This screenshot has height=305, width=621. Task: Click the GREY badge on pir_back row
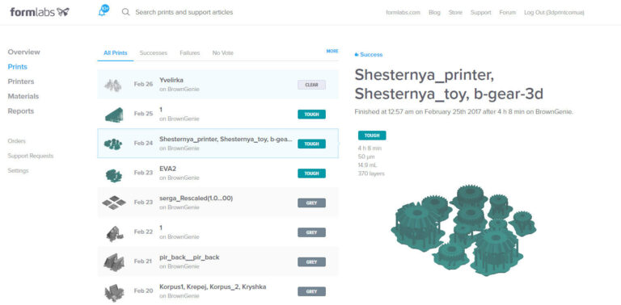pos(311,262)
